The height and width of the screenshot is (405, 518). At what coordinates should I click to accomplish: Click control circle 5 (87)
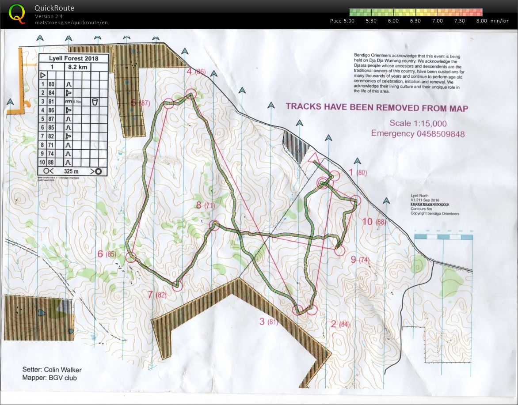[x=168, y=104]
